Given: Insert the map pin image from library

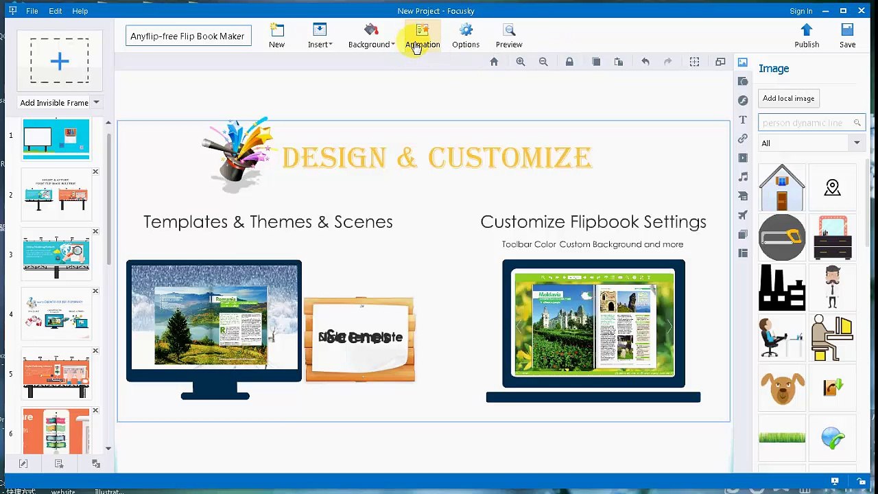Looking at the screenshot, I should (x=832, y=187).
